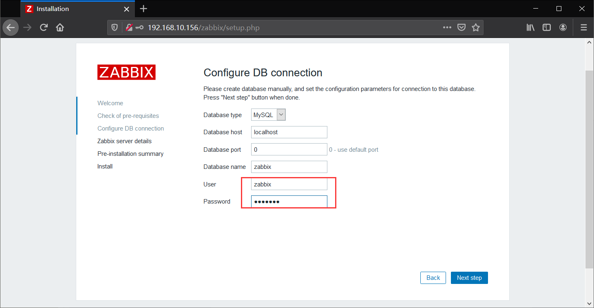
Task: Select the Installation browser tab
Action: coord(77,9)
